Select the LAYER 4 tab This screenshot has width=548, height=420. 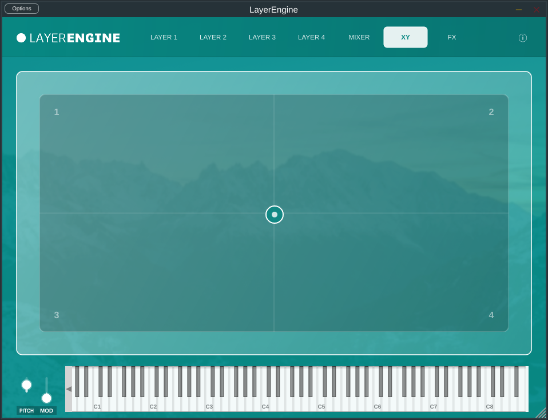coord(311,37)
